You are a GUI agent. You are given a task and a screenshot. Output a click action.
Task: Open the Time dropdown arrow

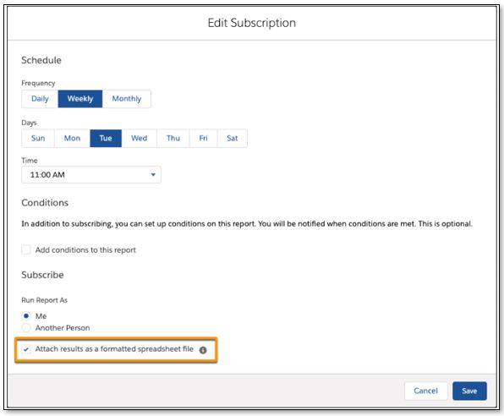click(x=153, y=174)
